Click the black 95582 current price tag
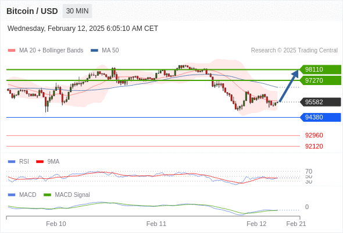This screenshot has height=233, width=343. click(320, 102)
